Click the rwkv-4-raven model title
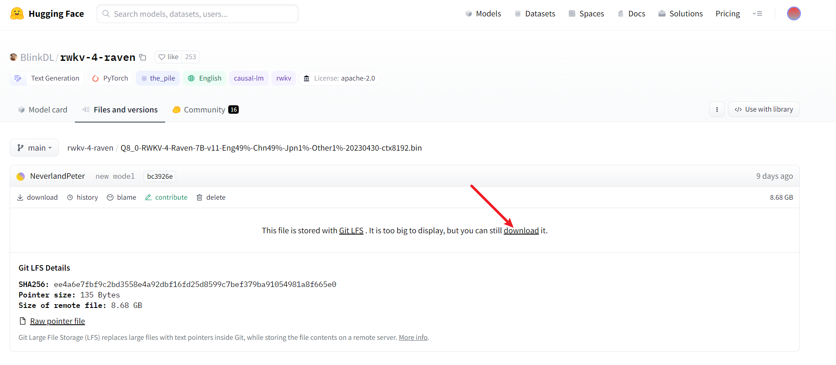The image size is (836, 365). click(98, 57)
